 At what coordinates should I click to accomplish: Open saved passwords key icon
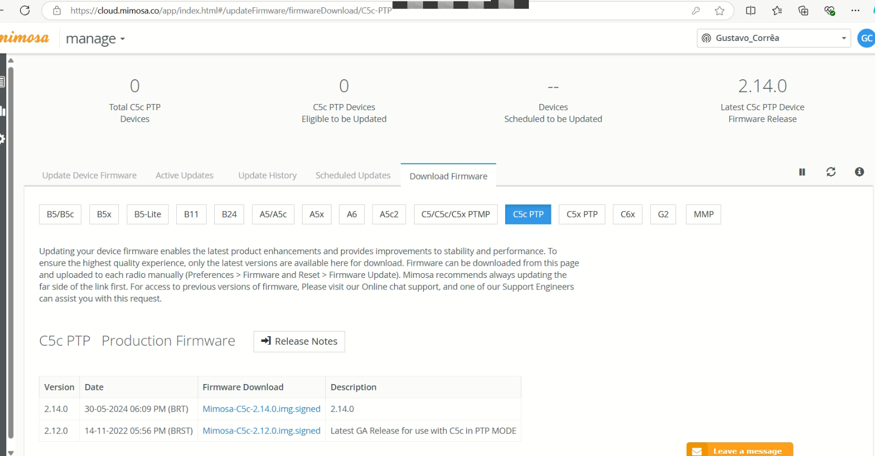click(x=696, y=11)
